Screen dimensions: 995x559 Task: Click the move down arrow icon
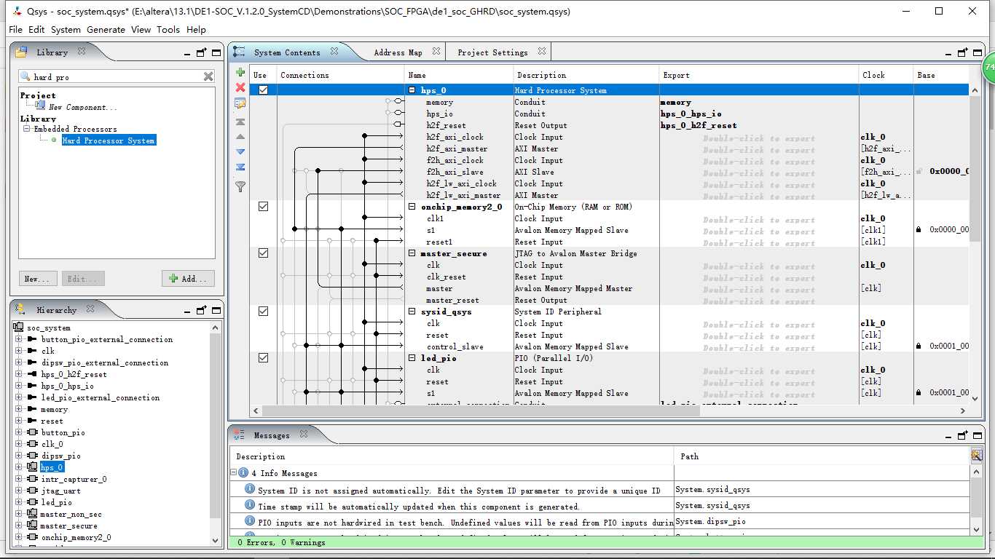pyautogui.click(x=240, y=152)
